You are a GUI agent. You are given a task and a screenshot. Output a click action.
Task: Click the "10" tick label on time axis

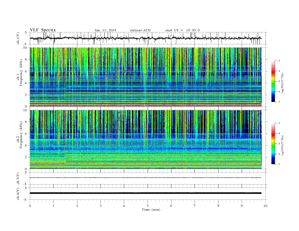coord(265,206)
